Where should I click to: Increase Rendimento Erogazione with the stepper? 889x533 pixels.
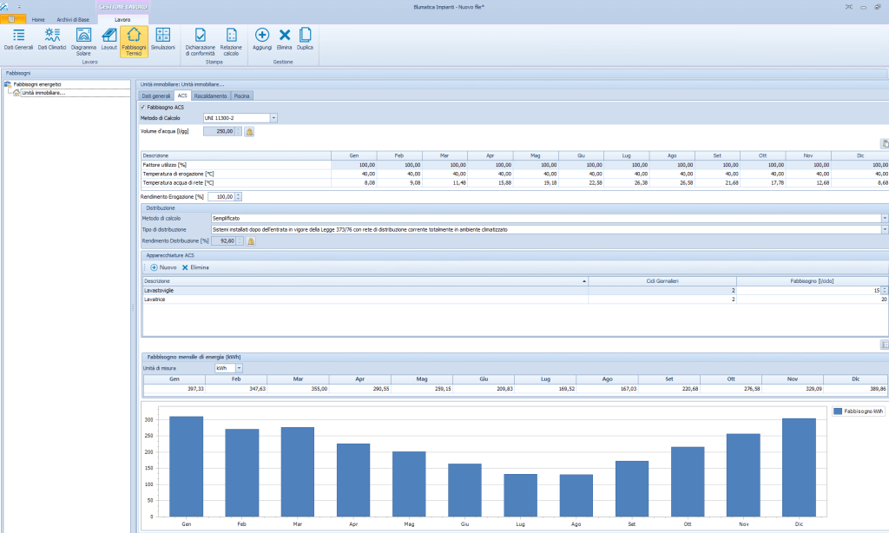[238, 194]
